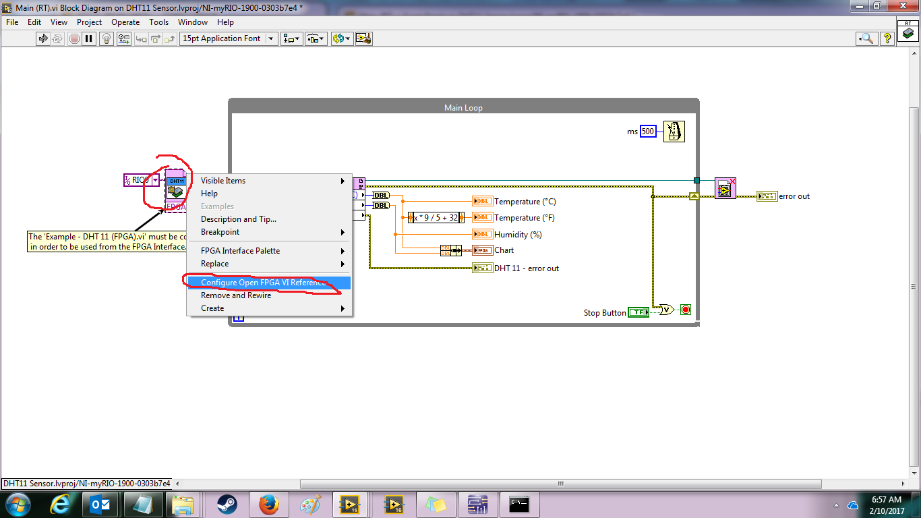Viewport: 921px width, 518px height.
Task: Open the View menu
Action: pos(59,22)
